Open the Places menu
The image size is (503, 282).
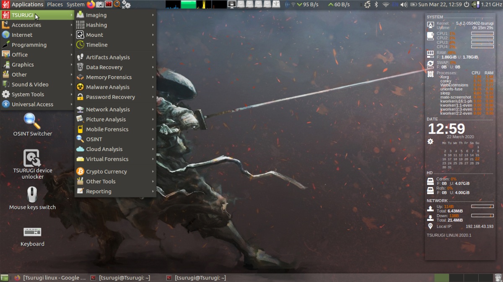[x=55, y=5]
